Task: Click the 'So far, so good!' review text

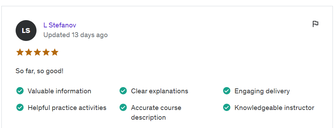Action: (39, 71)
